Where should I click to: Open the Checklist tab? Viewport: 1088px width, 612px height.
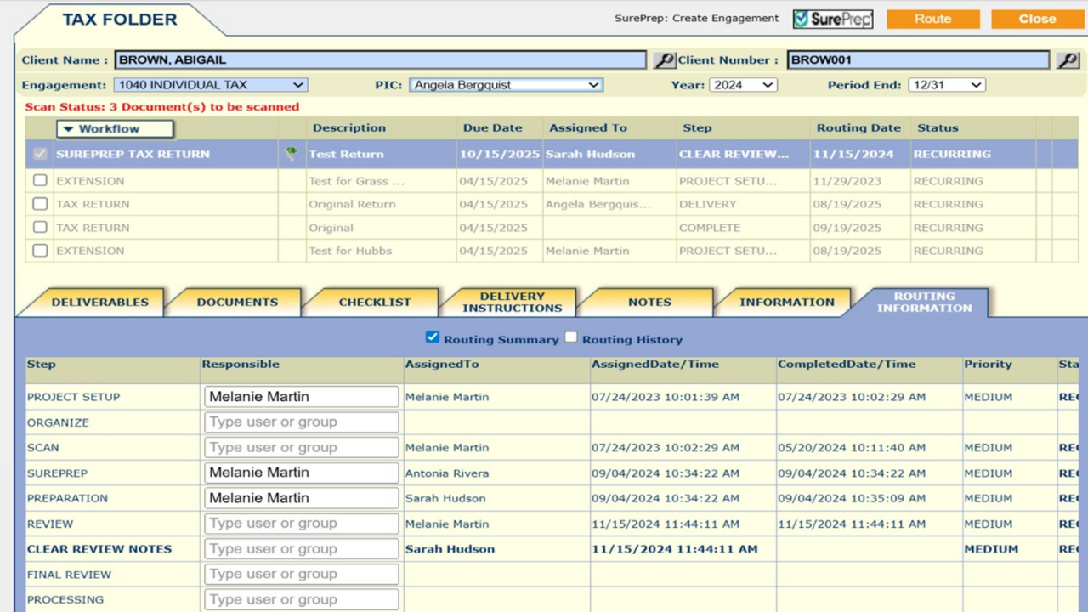tap(374, 302)
